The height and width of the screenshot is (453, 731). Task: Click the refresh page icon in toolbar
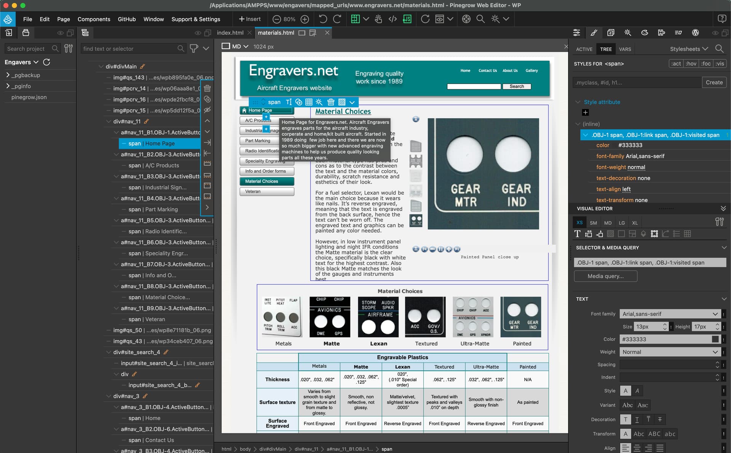[425, 19]
